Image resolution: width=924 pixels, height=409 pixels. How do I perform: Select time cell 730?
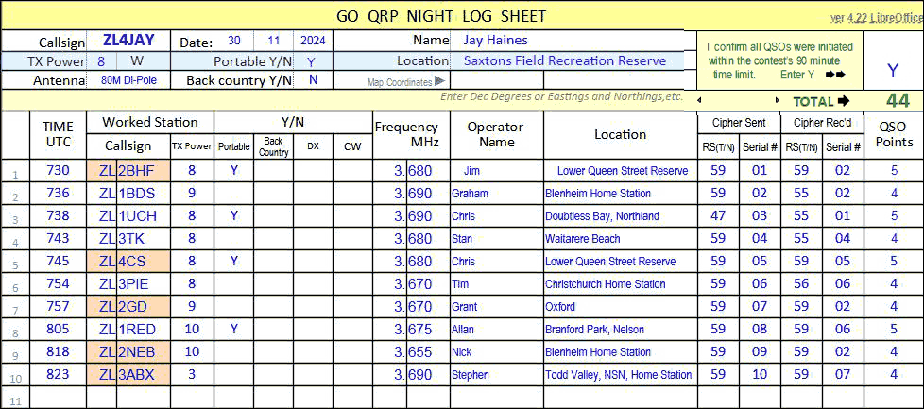click(58, 171)
